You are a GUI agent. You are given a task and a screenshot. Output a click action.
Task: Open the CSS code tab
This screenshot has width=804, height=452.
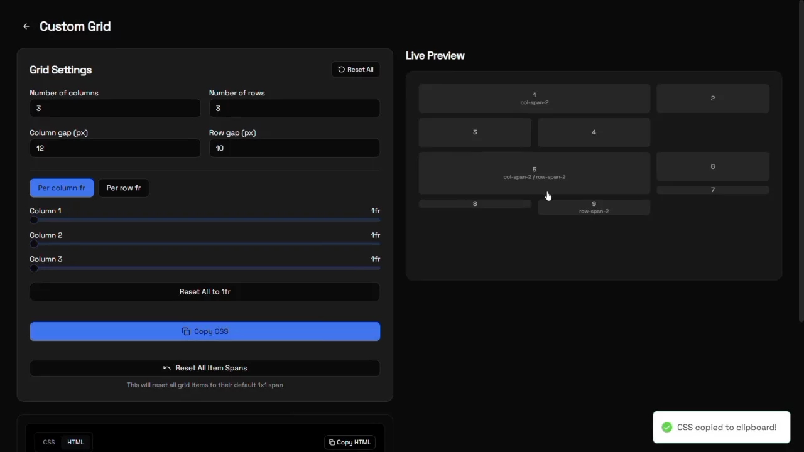[49, 442]
